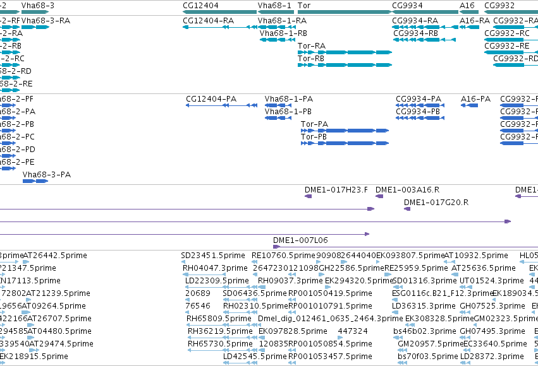The height and width of the screenshot is (366, 538).
Task: Click the A16-RA transcript label
Action: point(475,21)
